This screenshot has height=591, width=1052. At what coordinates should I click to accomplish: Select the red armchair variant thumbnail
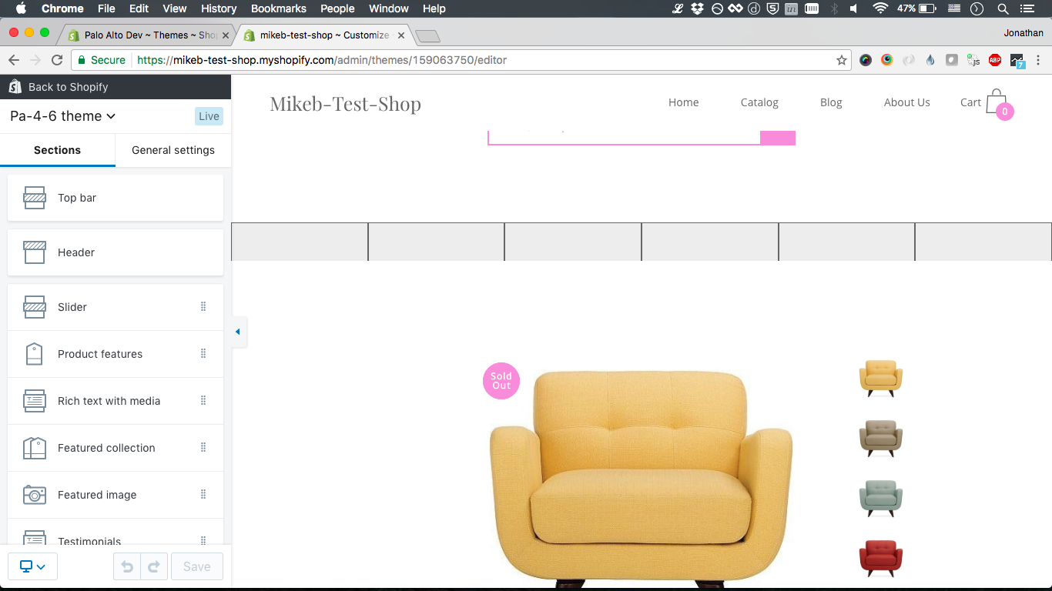pos(880,556)
